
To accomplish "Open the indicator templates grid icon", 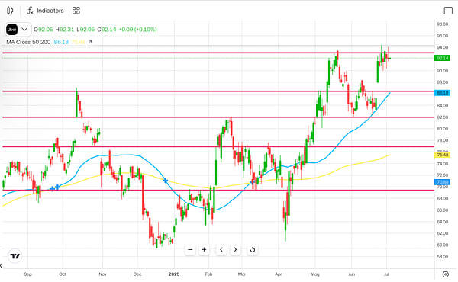I will (x=76, y=11).
